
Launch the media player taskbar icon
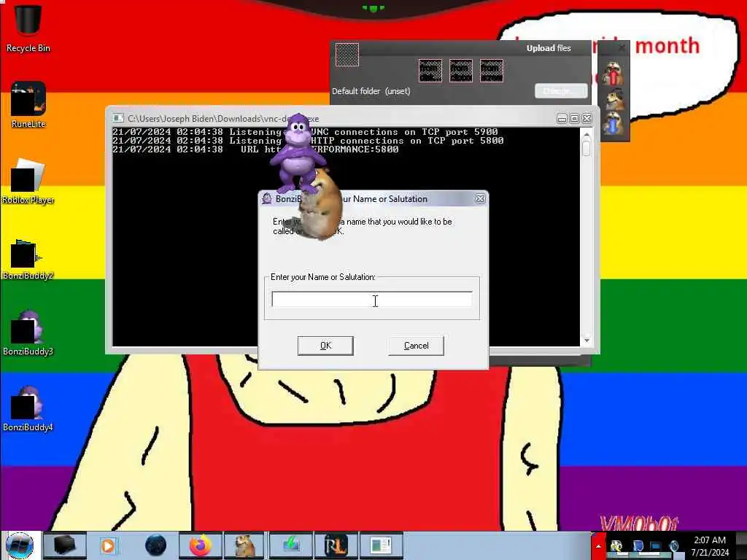[x=108, y=545]
